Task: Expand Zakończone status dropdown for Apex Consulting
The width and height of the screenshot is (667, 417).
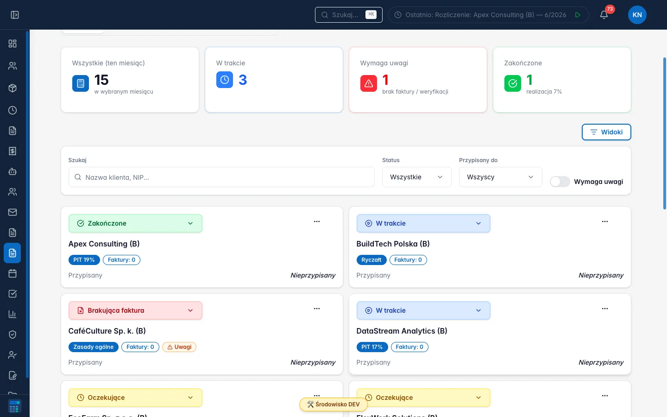Action: (x=135, y=223)
